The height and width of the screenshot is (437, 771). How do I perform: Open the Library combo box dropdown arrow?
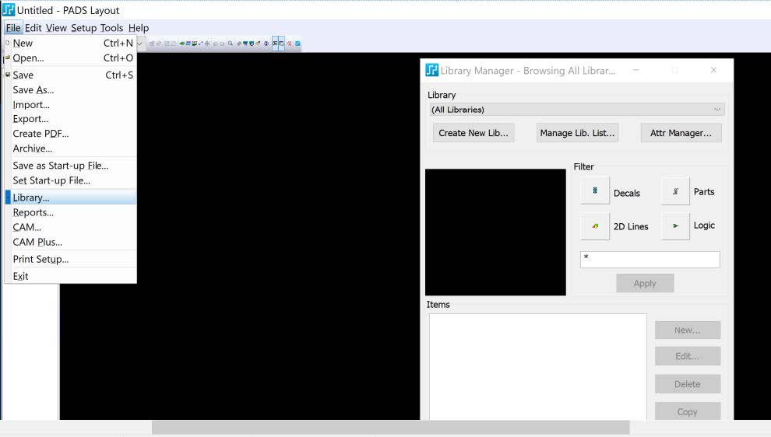[717, 110]
